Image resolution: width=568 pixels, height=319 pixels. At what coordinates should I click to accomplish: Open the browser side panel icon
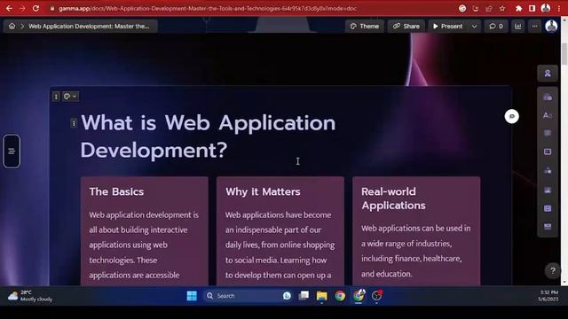point(532,8)
